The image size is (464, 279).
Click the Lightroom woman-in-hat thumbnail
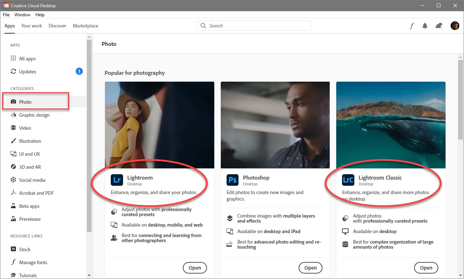pos(160,125)
